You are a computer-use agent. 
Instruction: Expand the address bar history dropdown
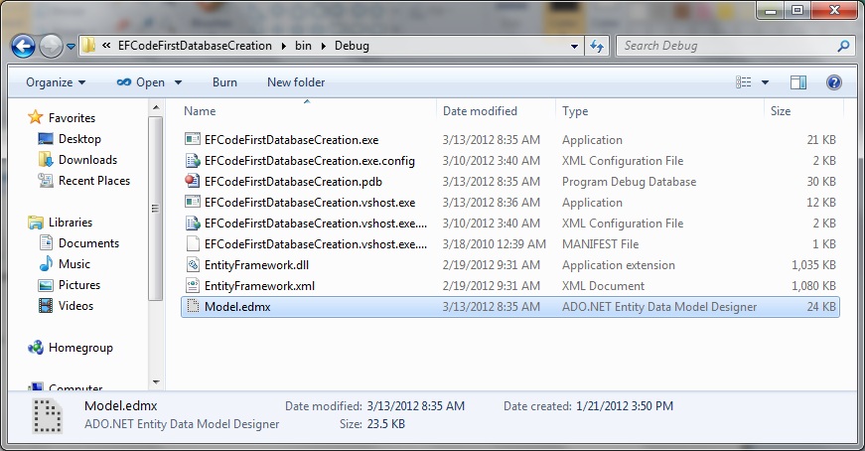574,47
